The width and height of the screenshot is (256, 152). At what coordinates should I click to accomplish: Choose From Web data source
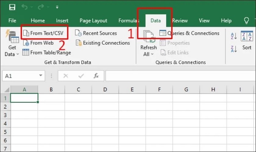coord(38,43)
